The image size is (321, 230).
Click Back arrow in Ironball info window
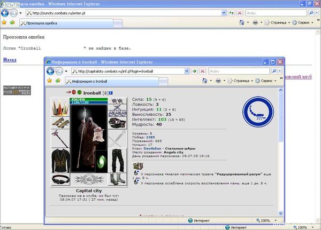[50, 72]
